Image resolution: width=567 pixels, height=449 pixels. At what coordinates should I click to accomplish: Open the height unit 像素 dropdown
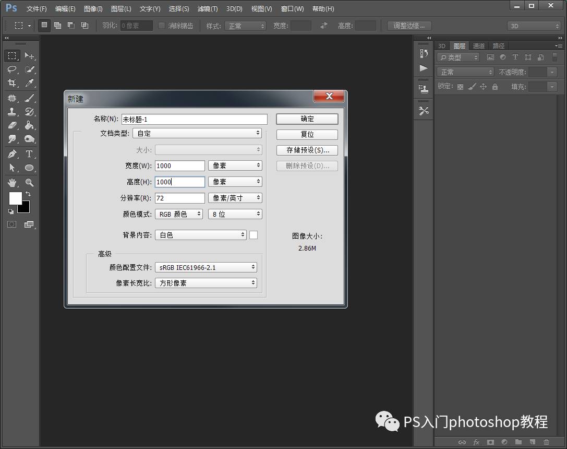(x=235, y=182)
